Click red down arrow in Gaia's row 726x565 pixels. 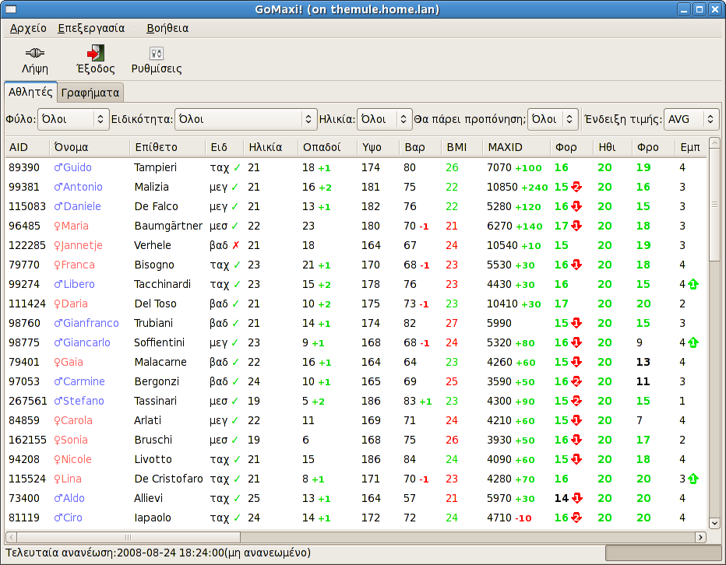click(x=576, y=362)
